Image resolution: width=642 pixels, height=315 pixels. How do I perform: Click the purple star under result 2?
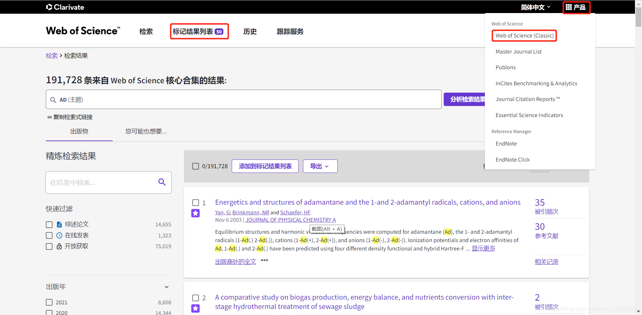pos(196,308)
